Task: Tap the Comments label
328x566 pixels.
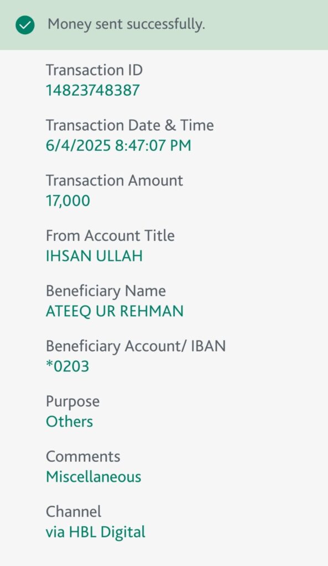Action: click(83, 457)
